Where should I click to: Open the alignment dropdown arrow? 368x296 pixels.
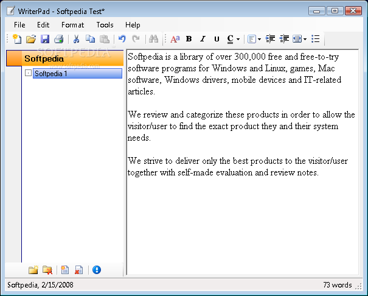[259, 39]
